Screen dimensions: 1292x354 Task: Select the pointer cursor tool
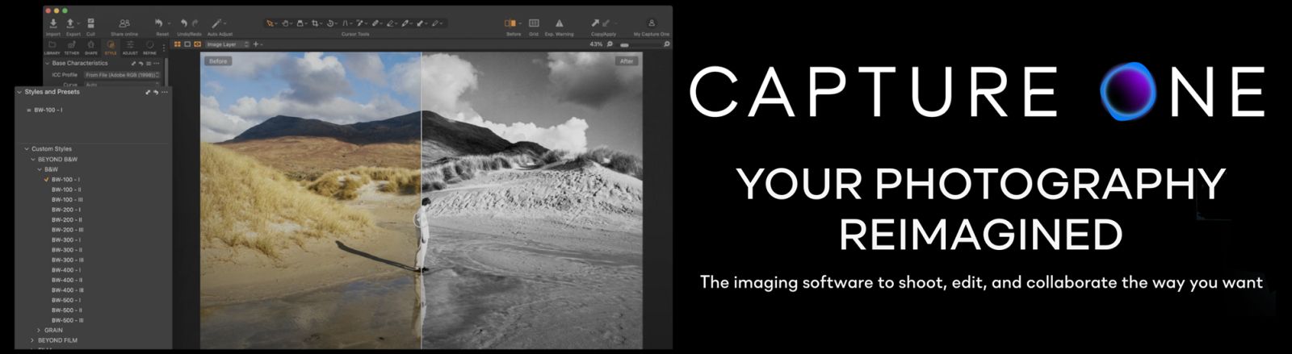pos(271,23)
